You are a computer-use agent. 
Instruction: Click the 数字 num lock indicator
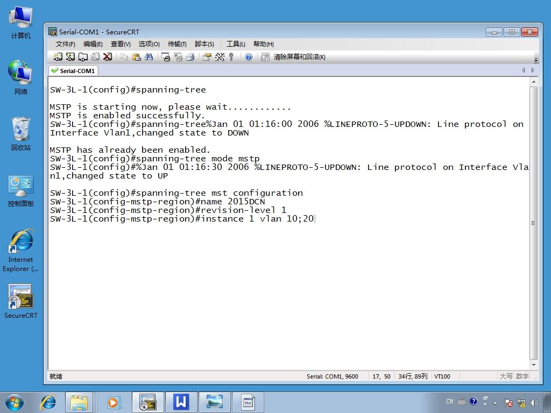pyautogui.click(x=522, y=376)
